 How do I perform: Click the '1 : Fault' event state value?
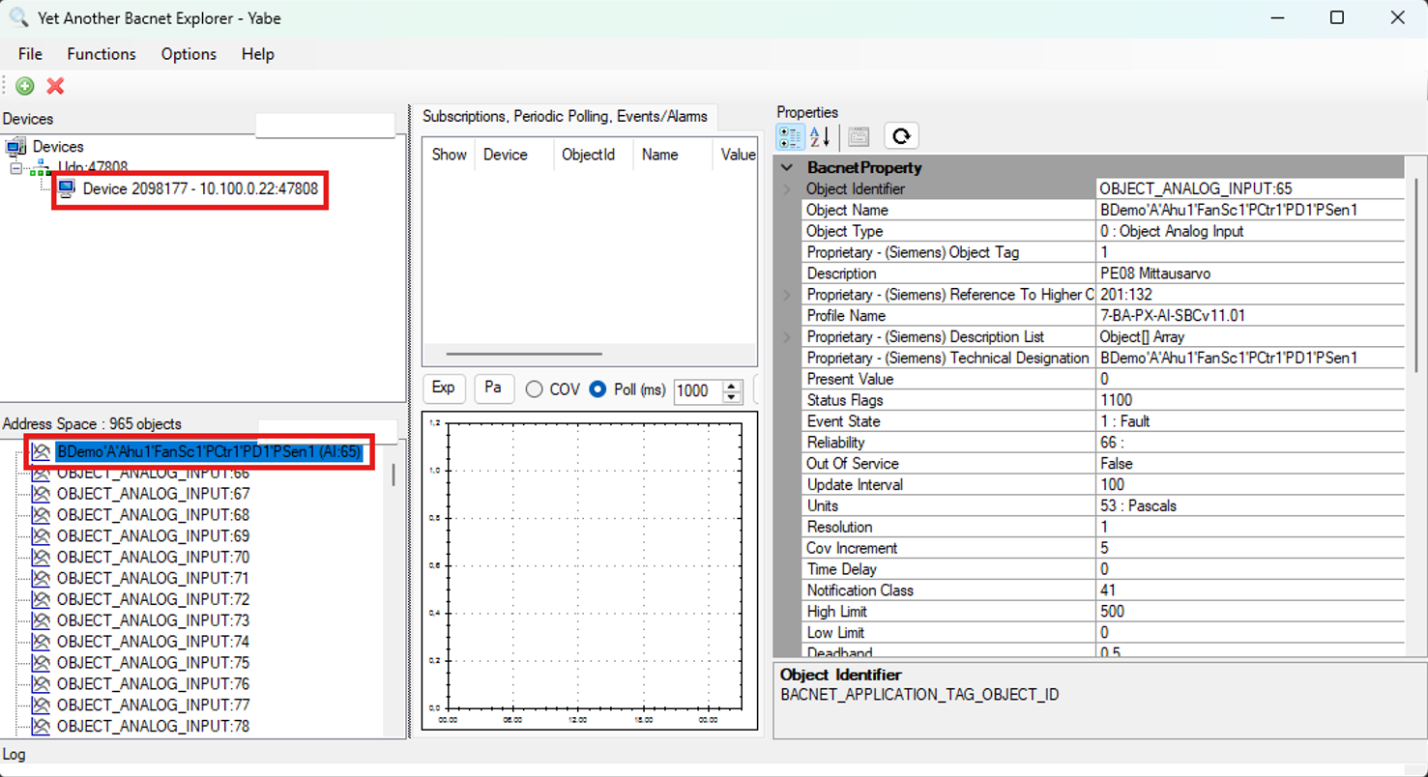click(1124, 421)
